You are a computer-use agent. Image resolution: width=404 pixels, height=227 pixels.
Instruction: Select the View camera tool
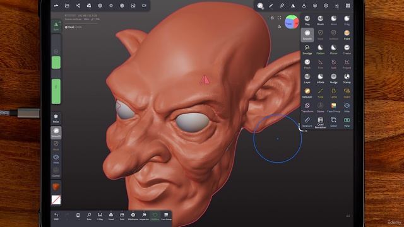[347, 122]
